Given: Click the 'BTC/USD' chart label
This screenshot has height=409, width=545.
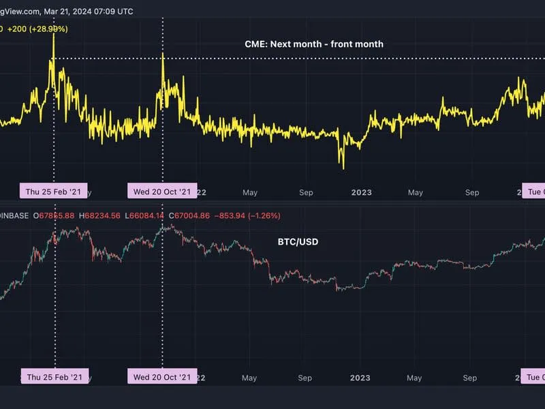Looking at the screenshot, I should click(298, 241).
